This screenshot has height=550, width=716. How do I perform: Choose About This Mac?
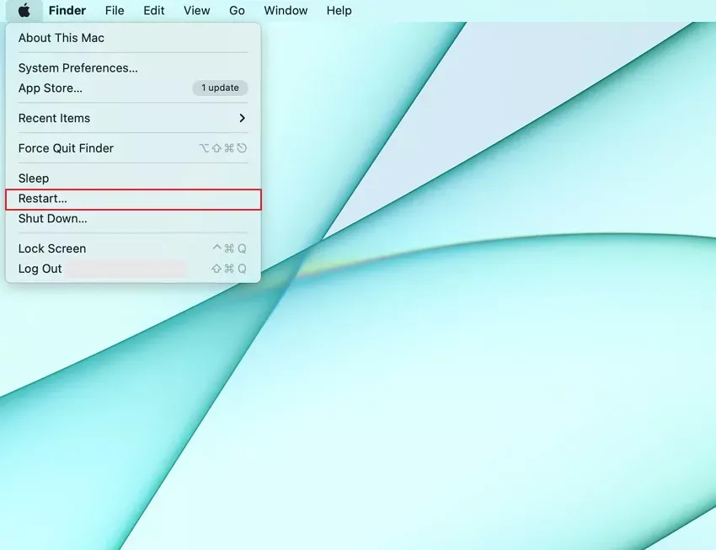coord(133,38)
